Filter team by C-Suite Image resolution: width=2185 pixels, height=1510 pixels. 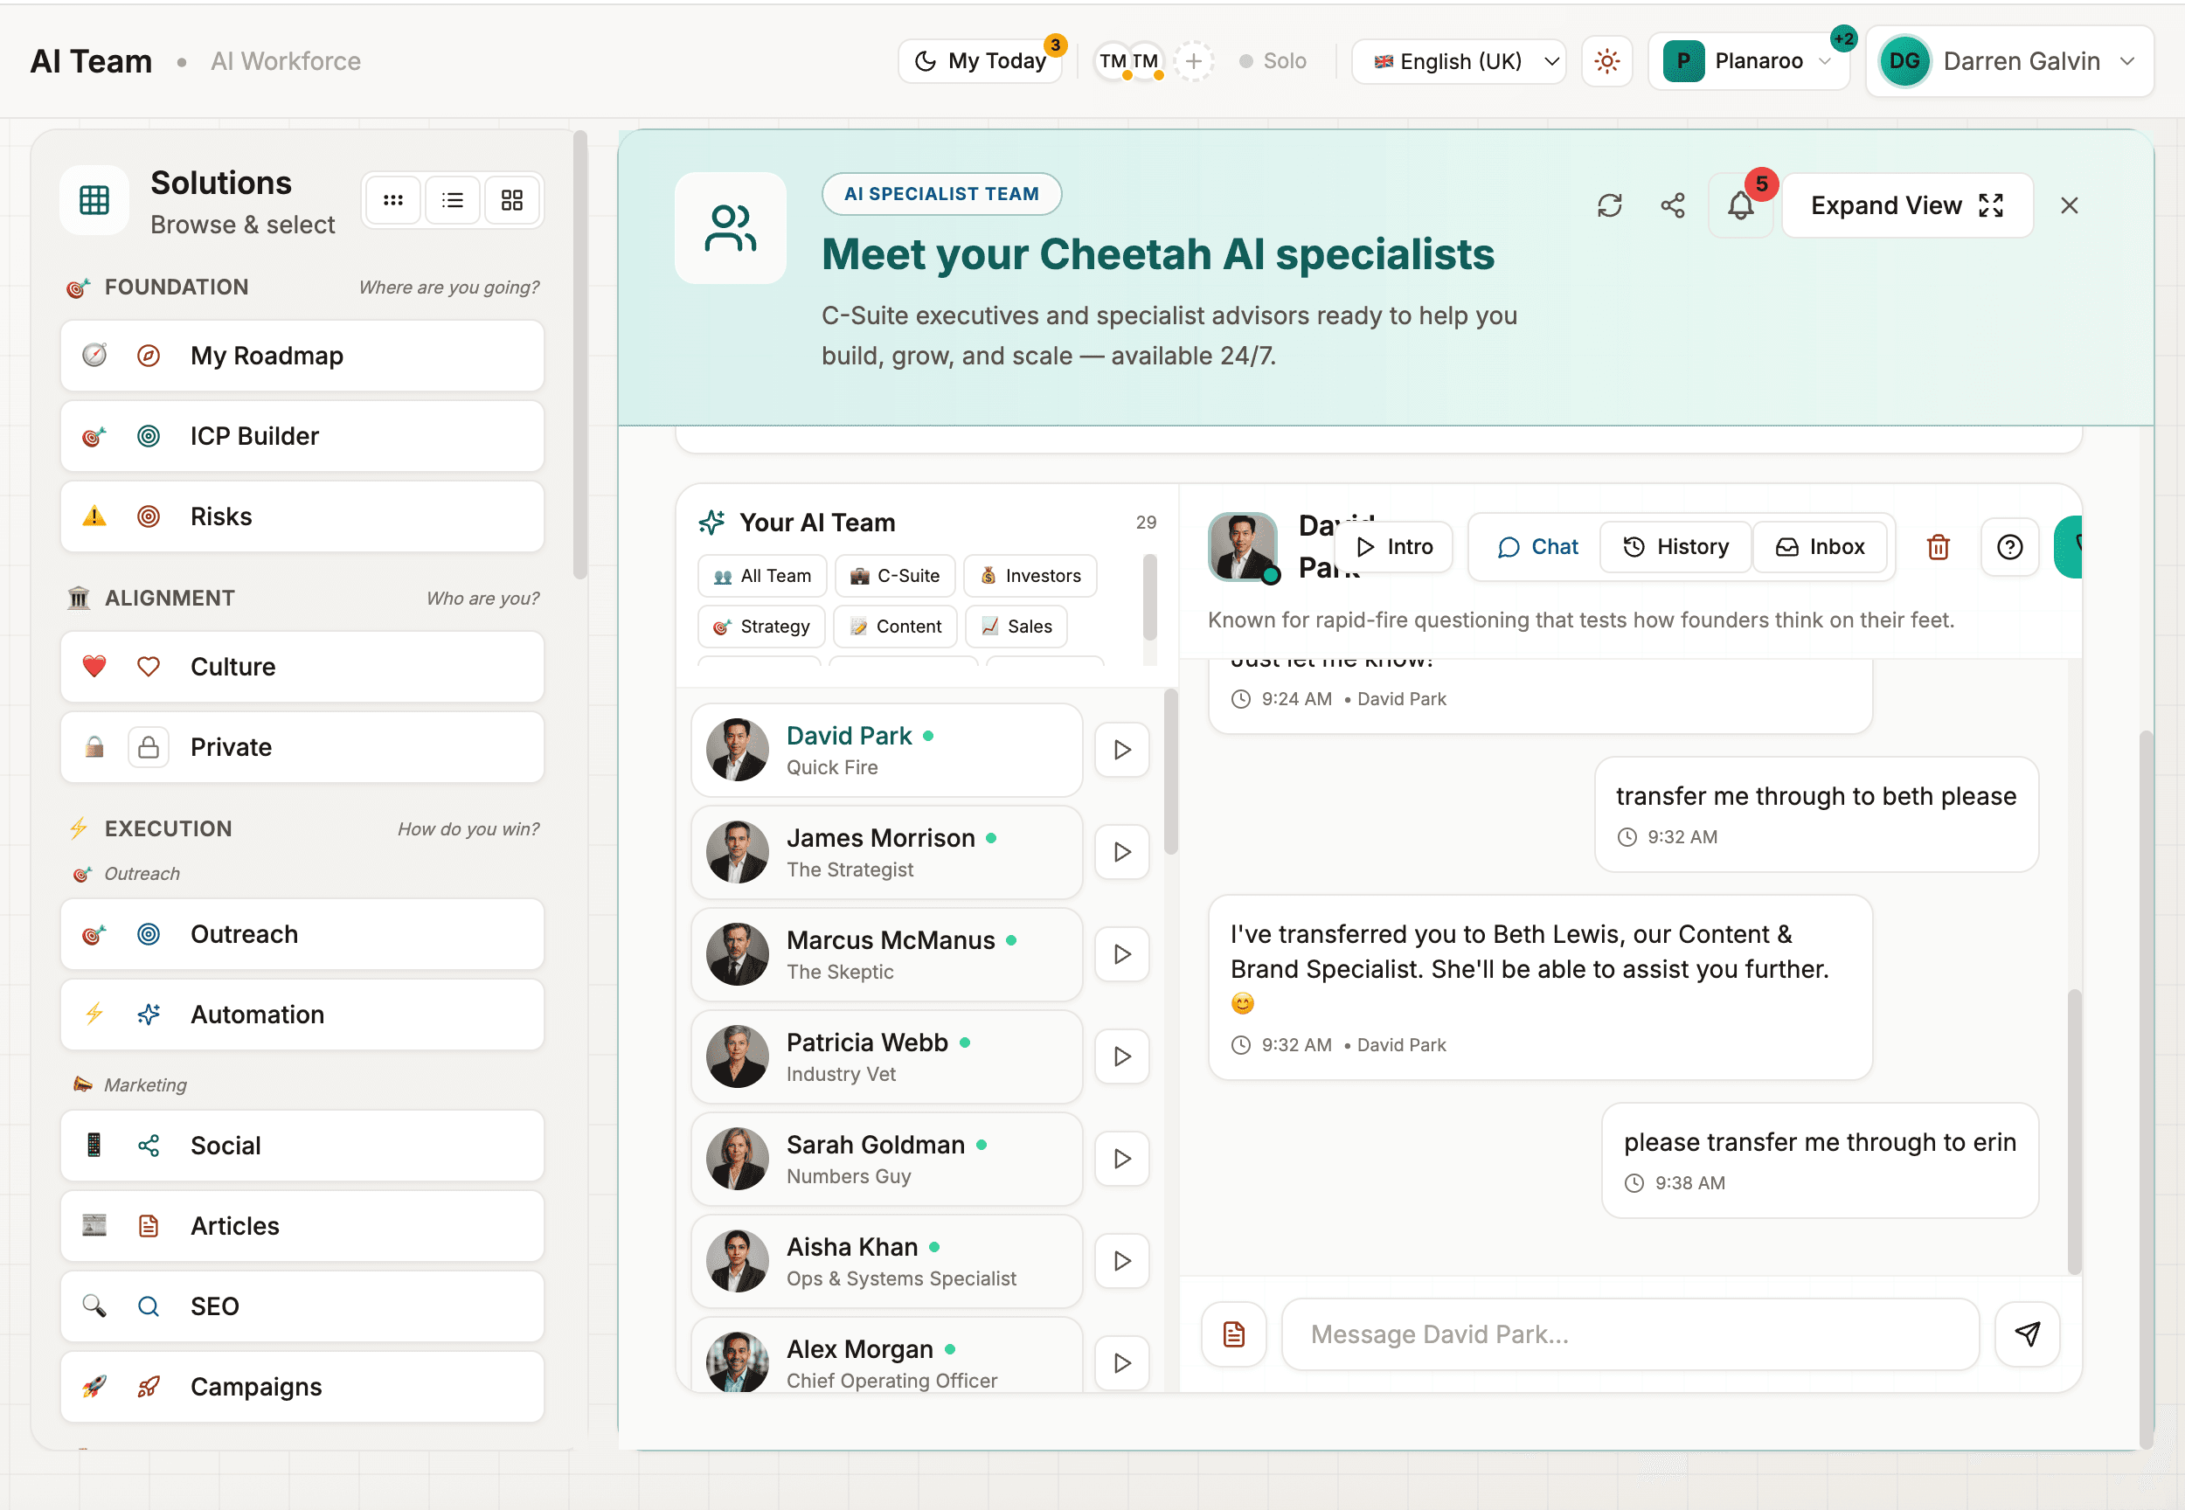(894, 576)
